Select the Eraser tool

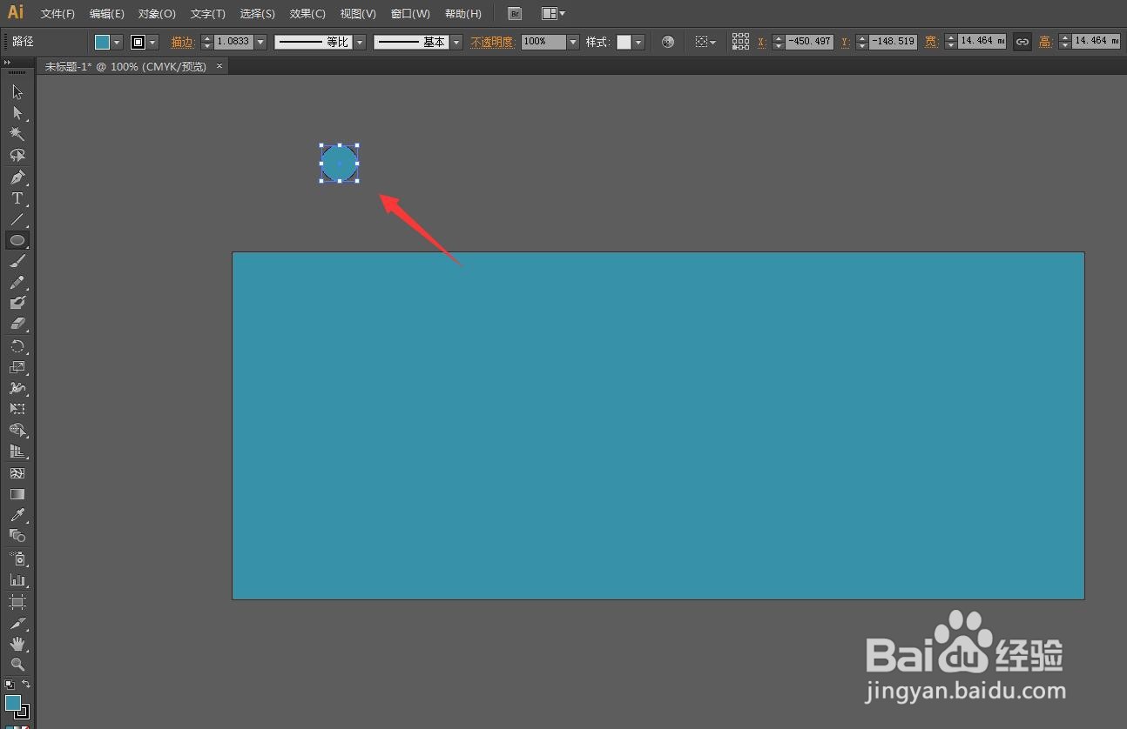pos(17,324)
